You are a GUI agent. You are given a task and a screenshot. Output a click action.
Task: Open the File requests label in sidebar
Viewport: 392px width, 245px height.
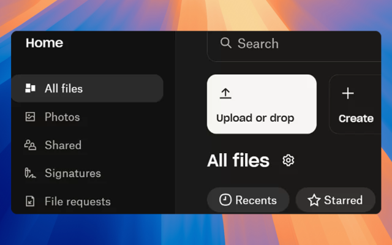(78, 202)
